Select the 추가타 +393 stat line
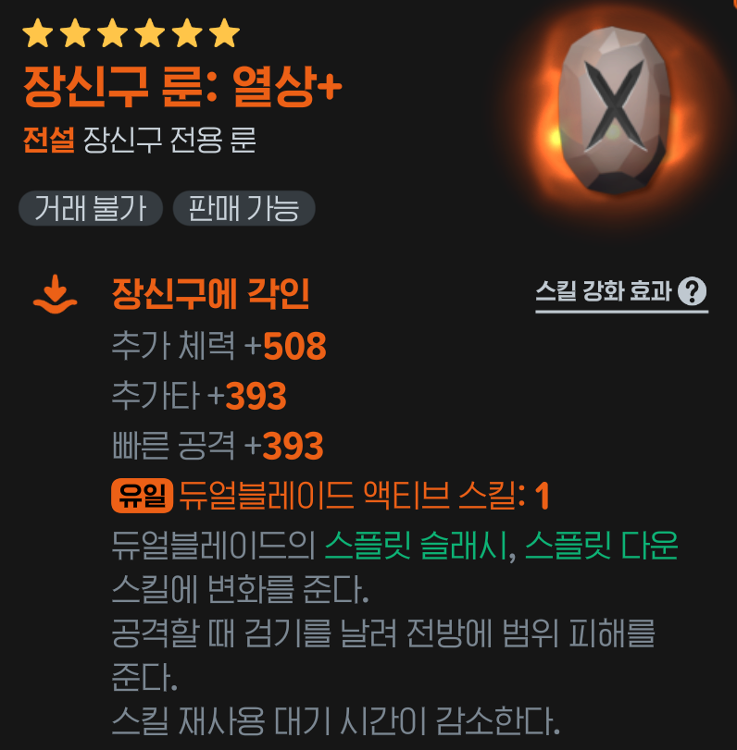Image resolution: width=737 pixels, height=750 pixels. (199, 396)
